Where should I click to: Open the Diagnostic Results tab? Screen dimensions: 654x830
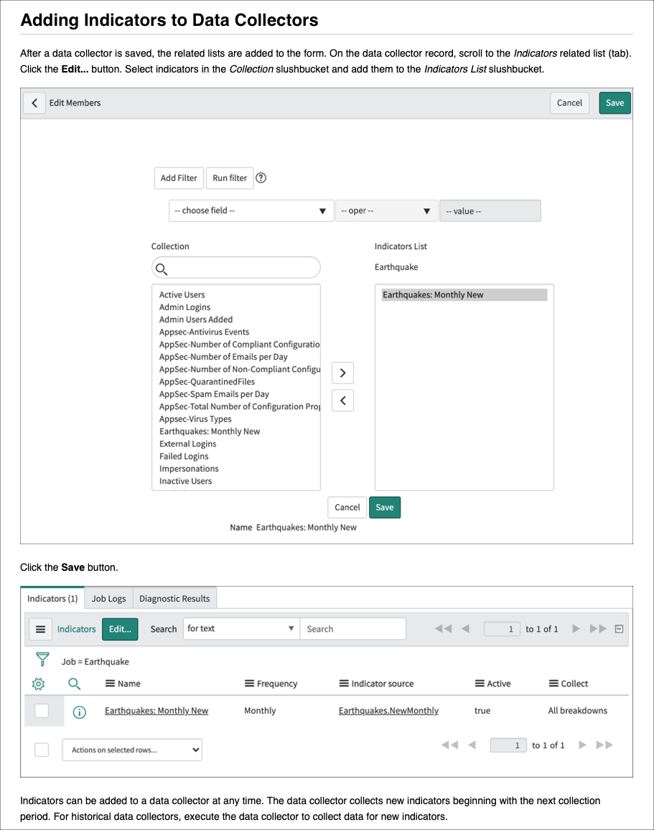click(174, 597)
